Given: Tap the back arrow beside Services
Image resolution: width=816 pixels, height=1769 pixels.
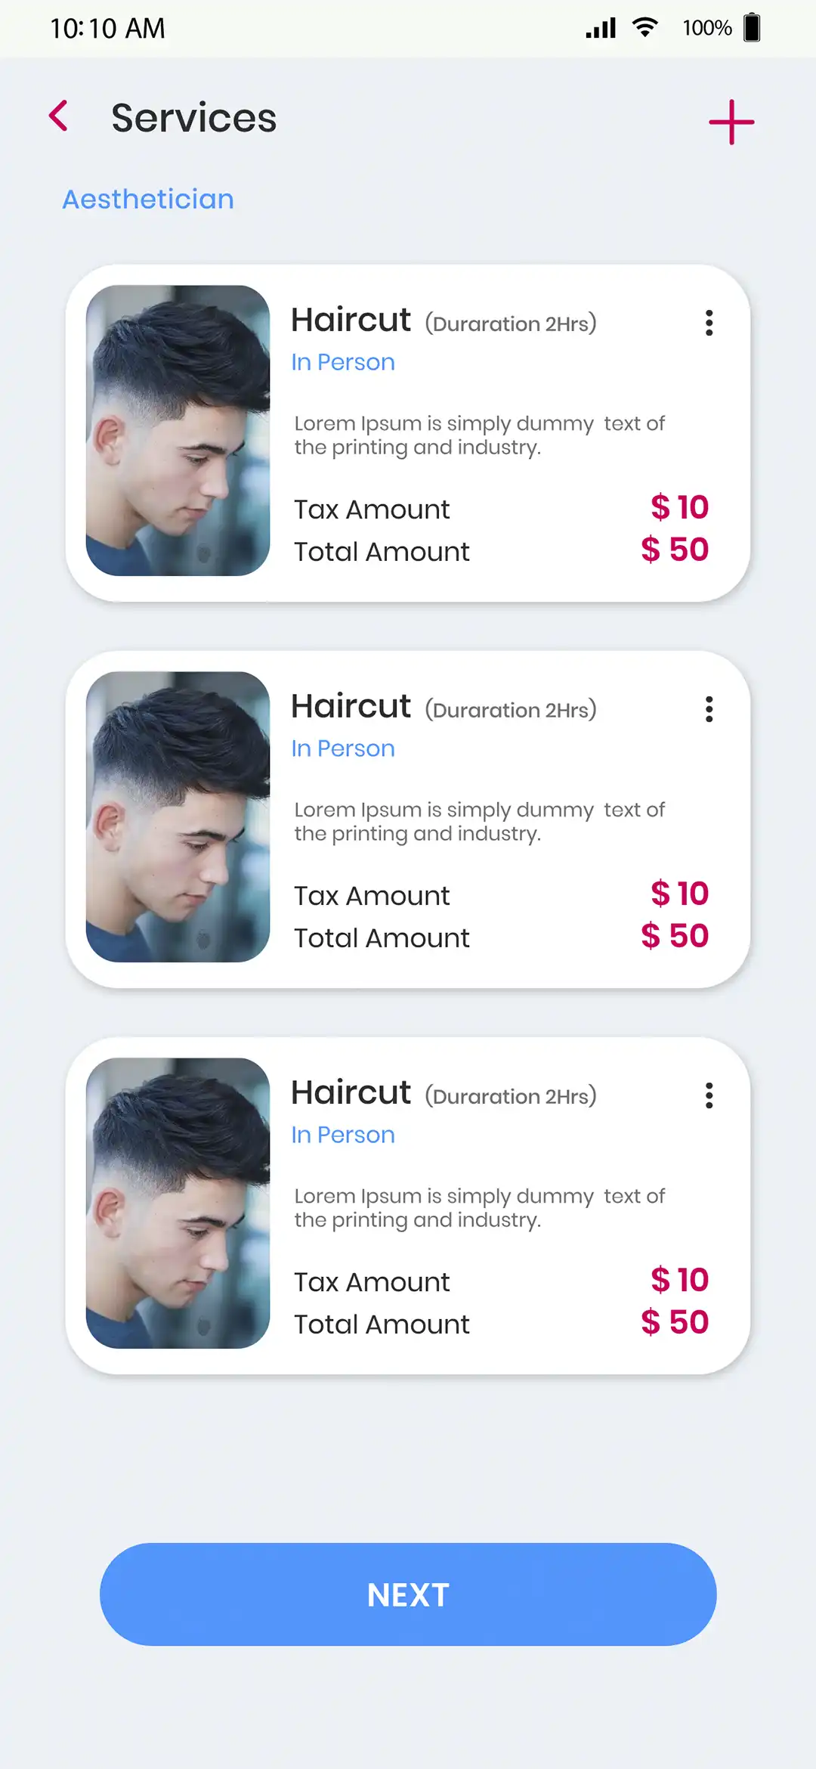Looking at the screenshot, I should click(59, 116).
